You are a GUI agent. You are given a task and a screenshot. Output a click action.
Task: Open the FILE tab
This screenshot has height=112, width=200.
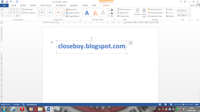(4, 6)
